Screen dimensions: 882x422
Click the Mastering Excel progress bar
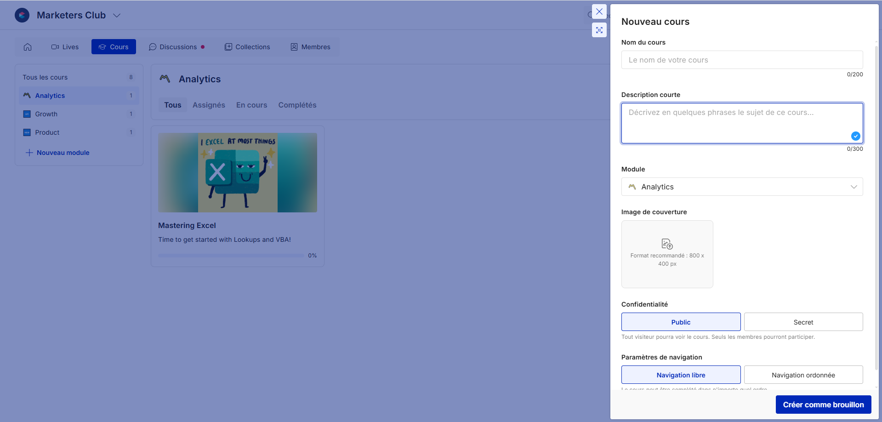[x=231, y=256]
